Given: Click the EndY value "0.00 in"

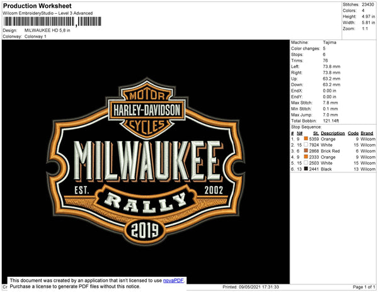Looking at the screenshot, I should click(329, 97).
